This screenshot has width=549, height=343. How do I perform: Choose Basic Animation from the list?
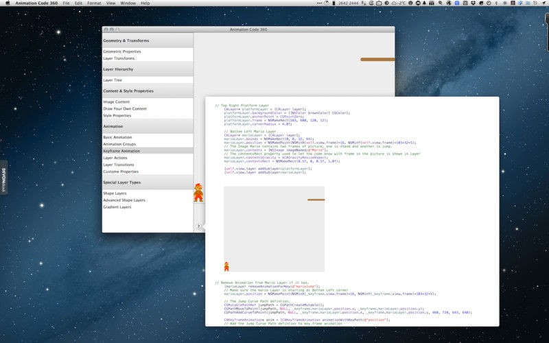click(x=117, y=137)
